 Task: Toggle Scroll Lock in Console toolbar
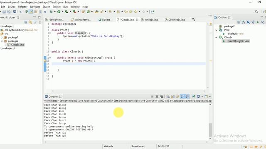173,96
